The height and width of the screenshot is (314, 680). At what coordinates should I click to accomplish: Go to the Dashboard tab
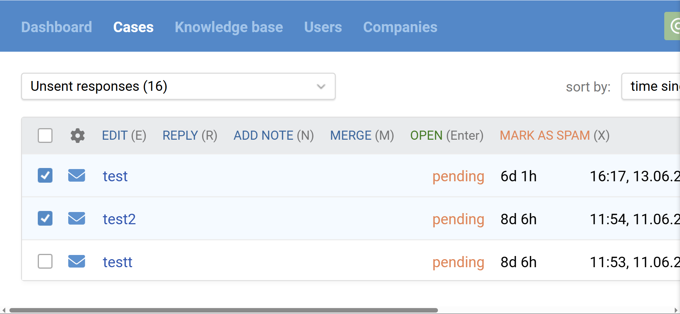[x=57, y=27]
